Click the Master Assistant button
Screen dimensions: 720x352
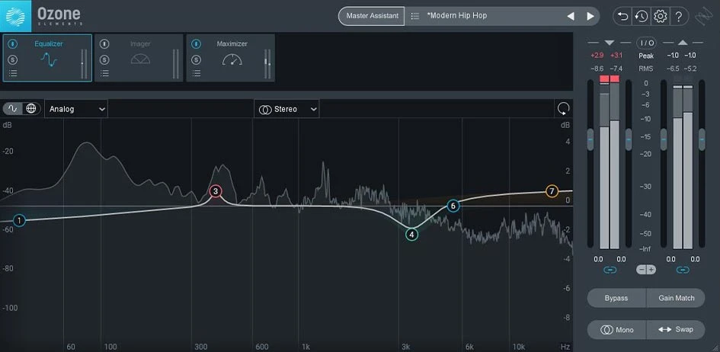click(x=372, y=16)
